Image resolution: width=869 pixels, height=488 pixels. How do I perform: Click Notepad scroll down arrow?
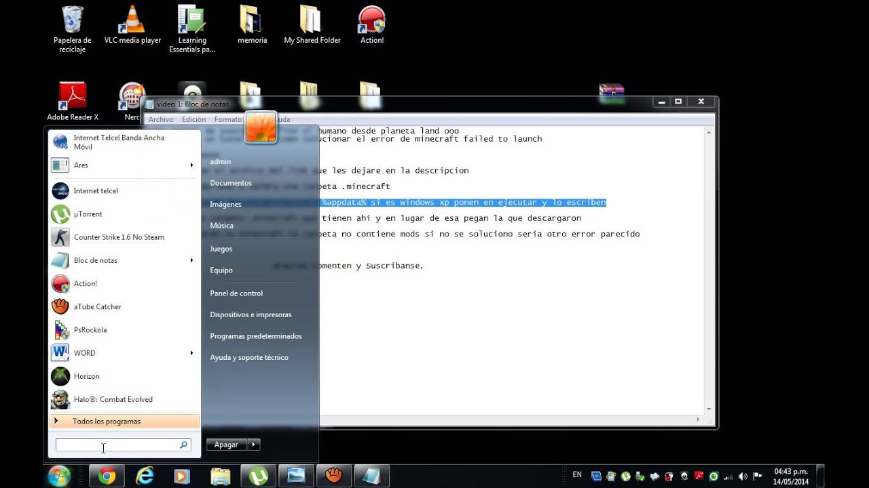[709, 408]
